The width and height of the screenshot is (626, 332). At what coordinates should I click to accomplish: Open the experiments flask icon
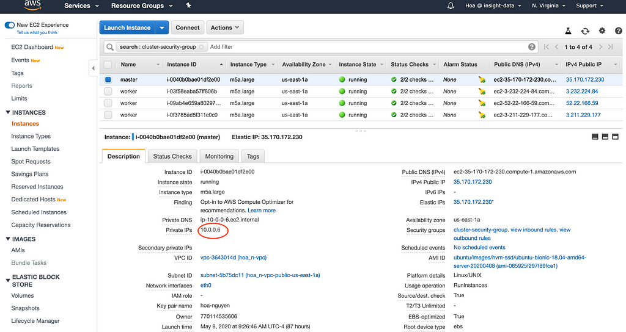tap(568, 31)
